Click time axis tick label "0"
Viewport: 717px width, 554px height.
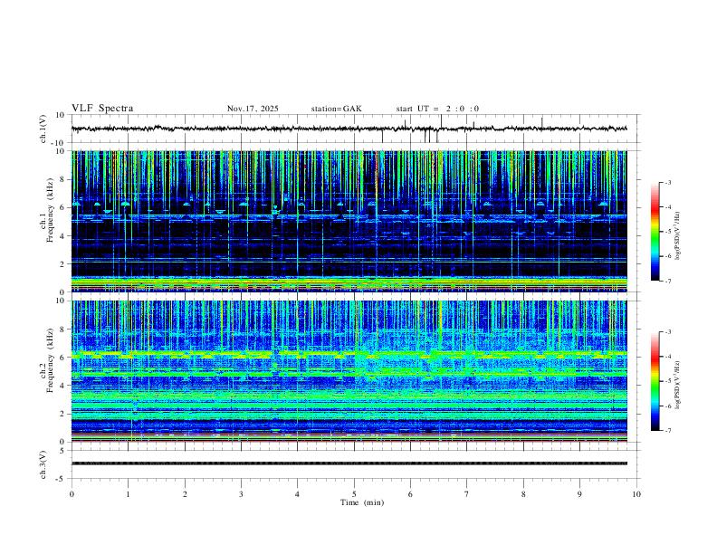72,494
